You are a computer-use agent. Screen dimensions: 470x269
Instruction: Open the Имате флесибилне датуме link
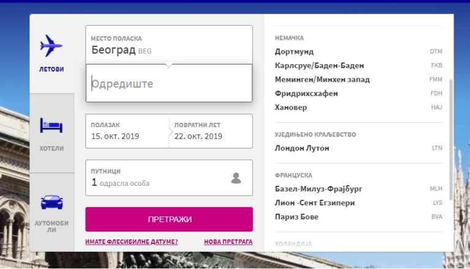[x=132, y=241]
